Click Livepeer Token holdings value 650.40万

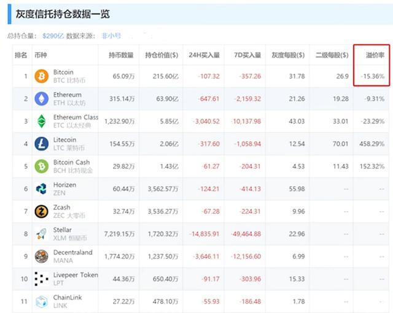[x=166, y=279]
